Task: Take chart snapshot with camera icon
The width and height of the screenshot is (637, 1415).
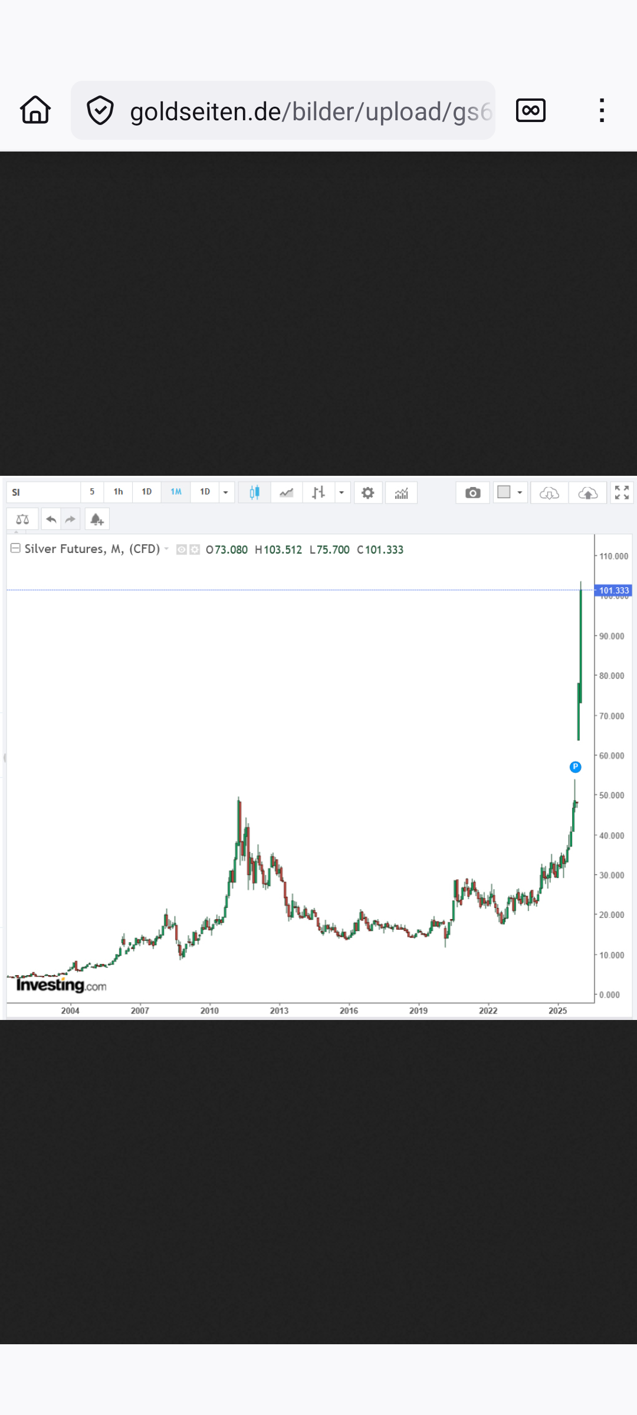Action: (472, 492)
